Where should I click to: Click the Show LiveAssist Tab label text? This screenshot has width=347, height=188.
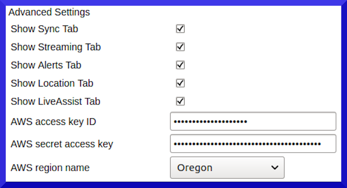coord(56,101)
